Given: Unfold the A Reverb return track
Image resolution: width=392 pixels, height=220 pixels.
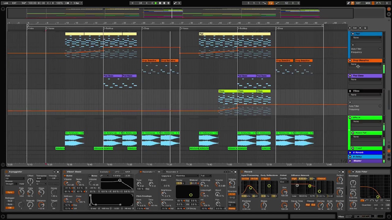Looking at the screenshot, I should pyautogui.click(x=350, y=152).
